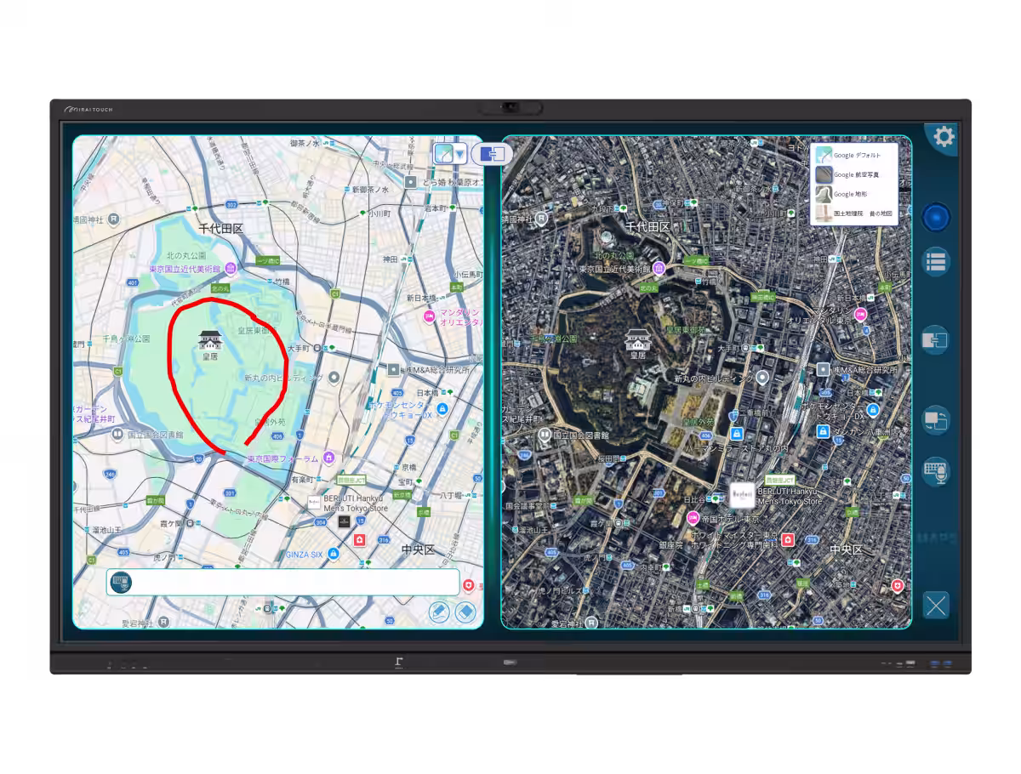
Task: Choose Google 航空写真 map style
Action: pyautogui.click(x=854, y=174)
